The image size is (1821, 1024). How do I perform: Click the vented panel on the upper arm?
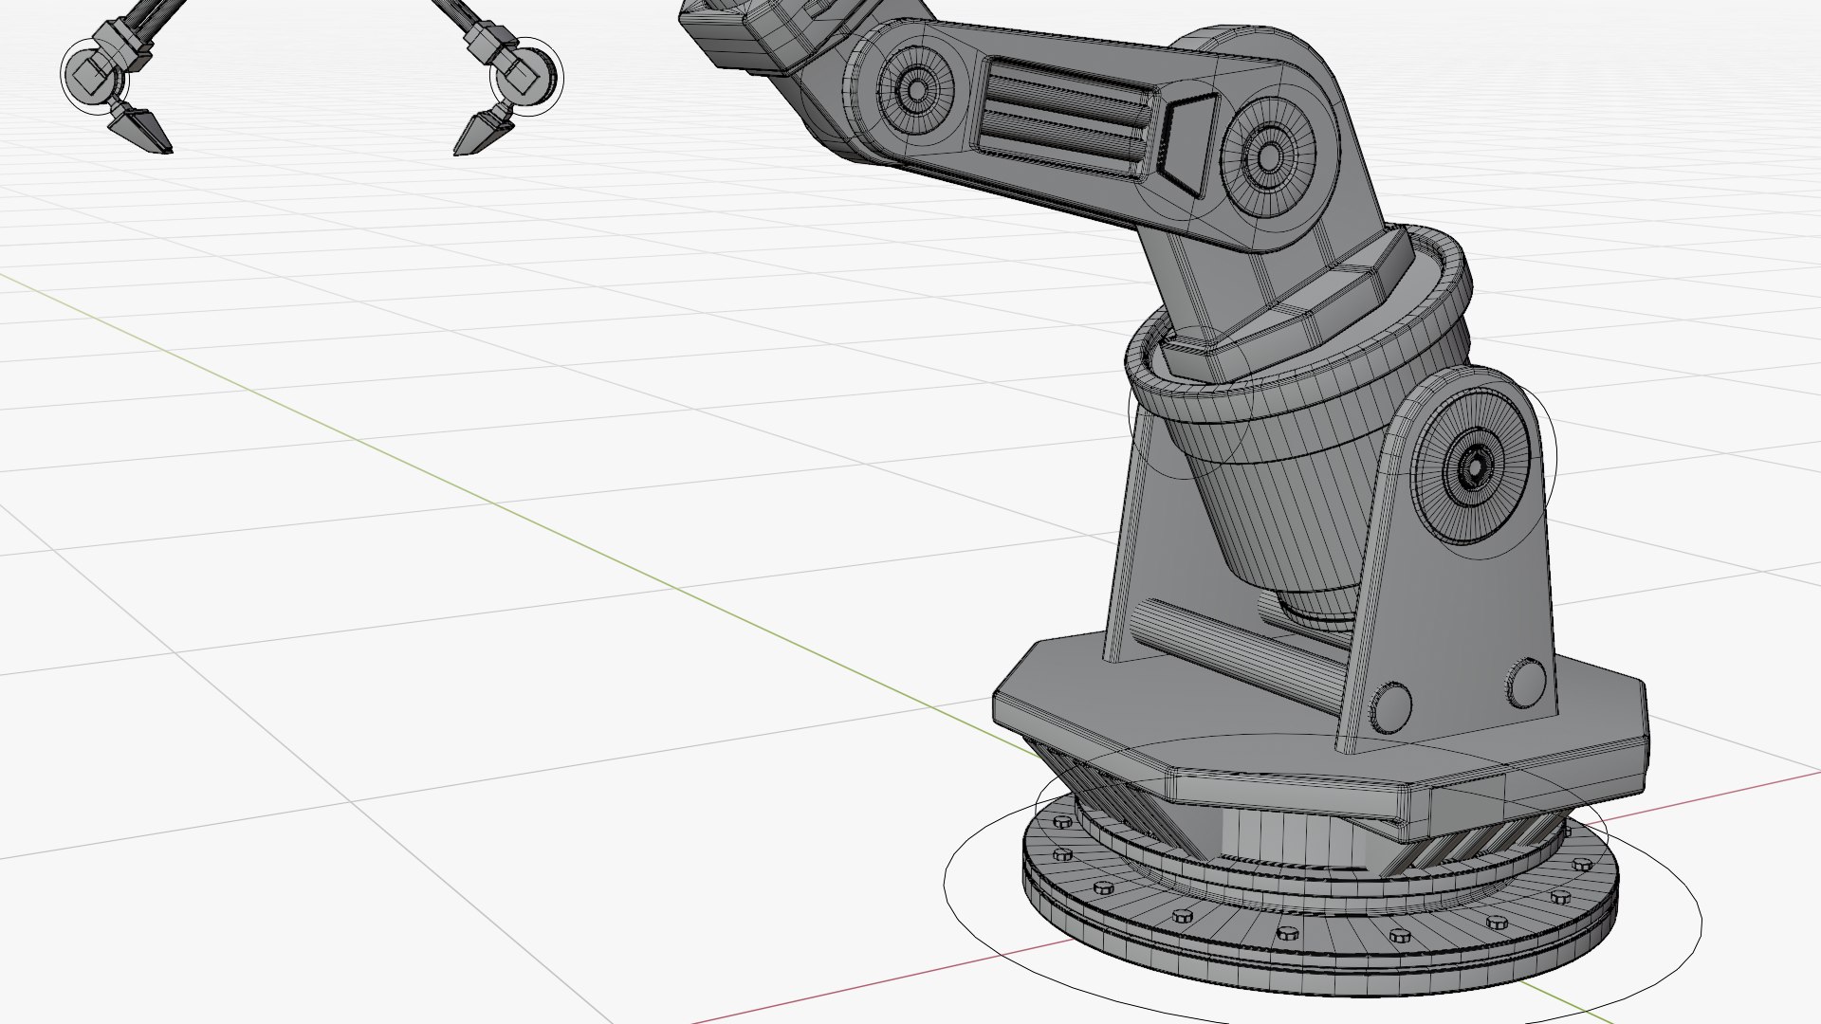pyautogui.click(x=1069, y=117)
